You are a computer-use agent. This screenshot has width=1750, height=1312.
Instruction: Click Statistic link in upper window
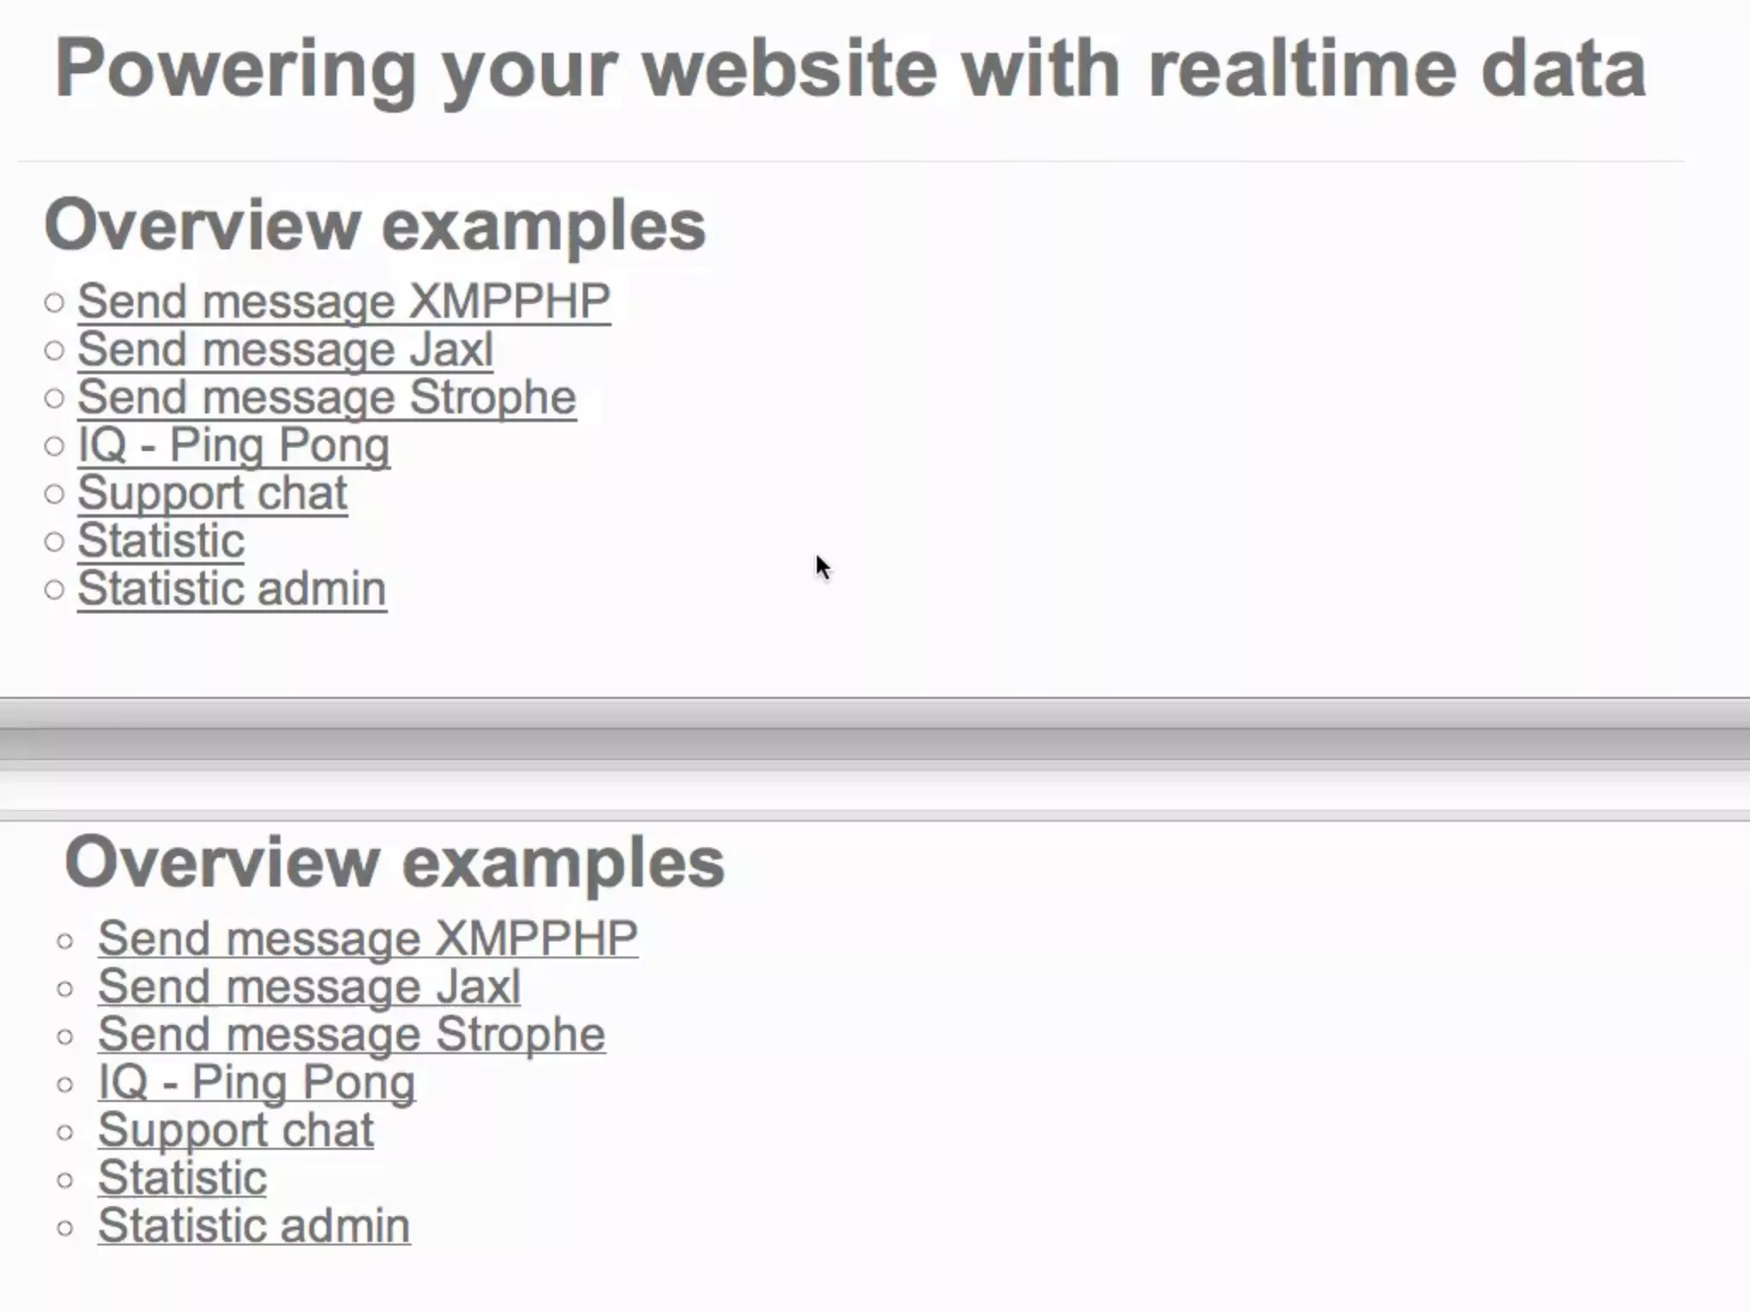161,541
